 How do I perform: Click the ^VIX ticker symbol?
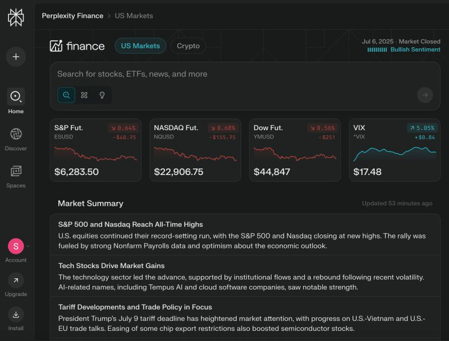[x=359, y=137]
